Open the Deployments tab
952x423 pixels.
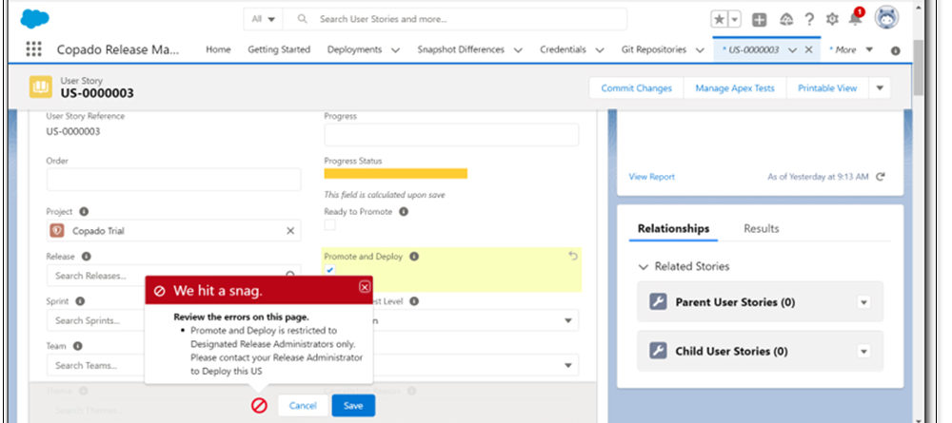[354, 49]
